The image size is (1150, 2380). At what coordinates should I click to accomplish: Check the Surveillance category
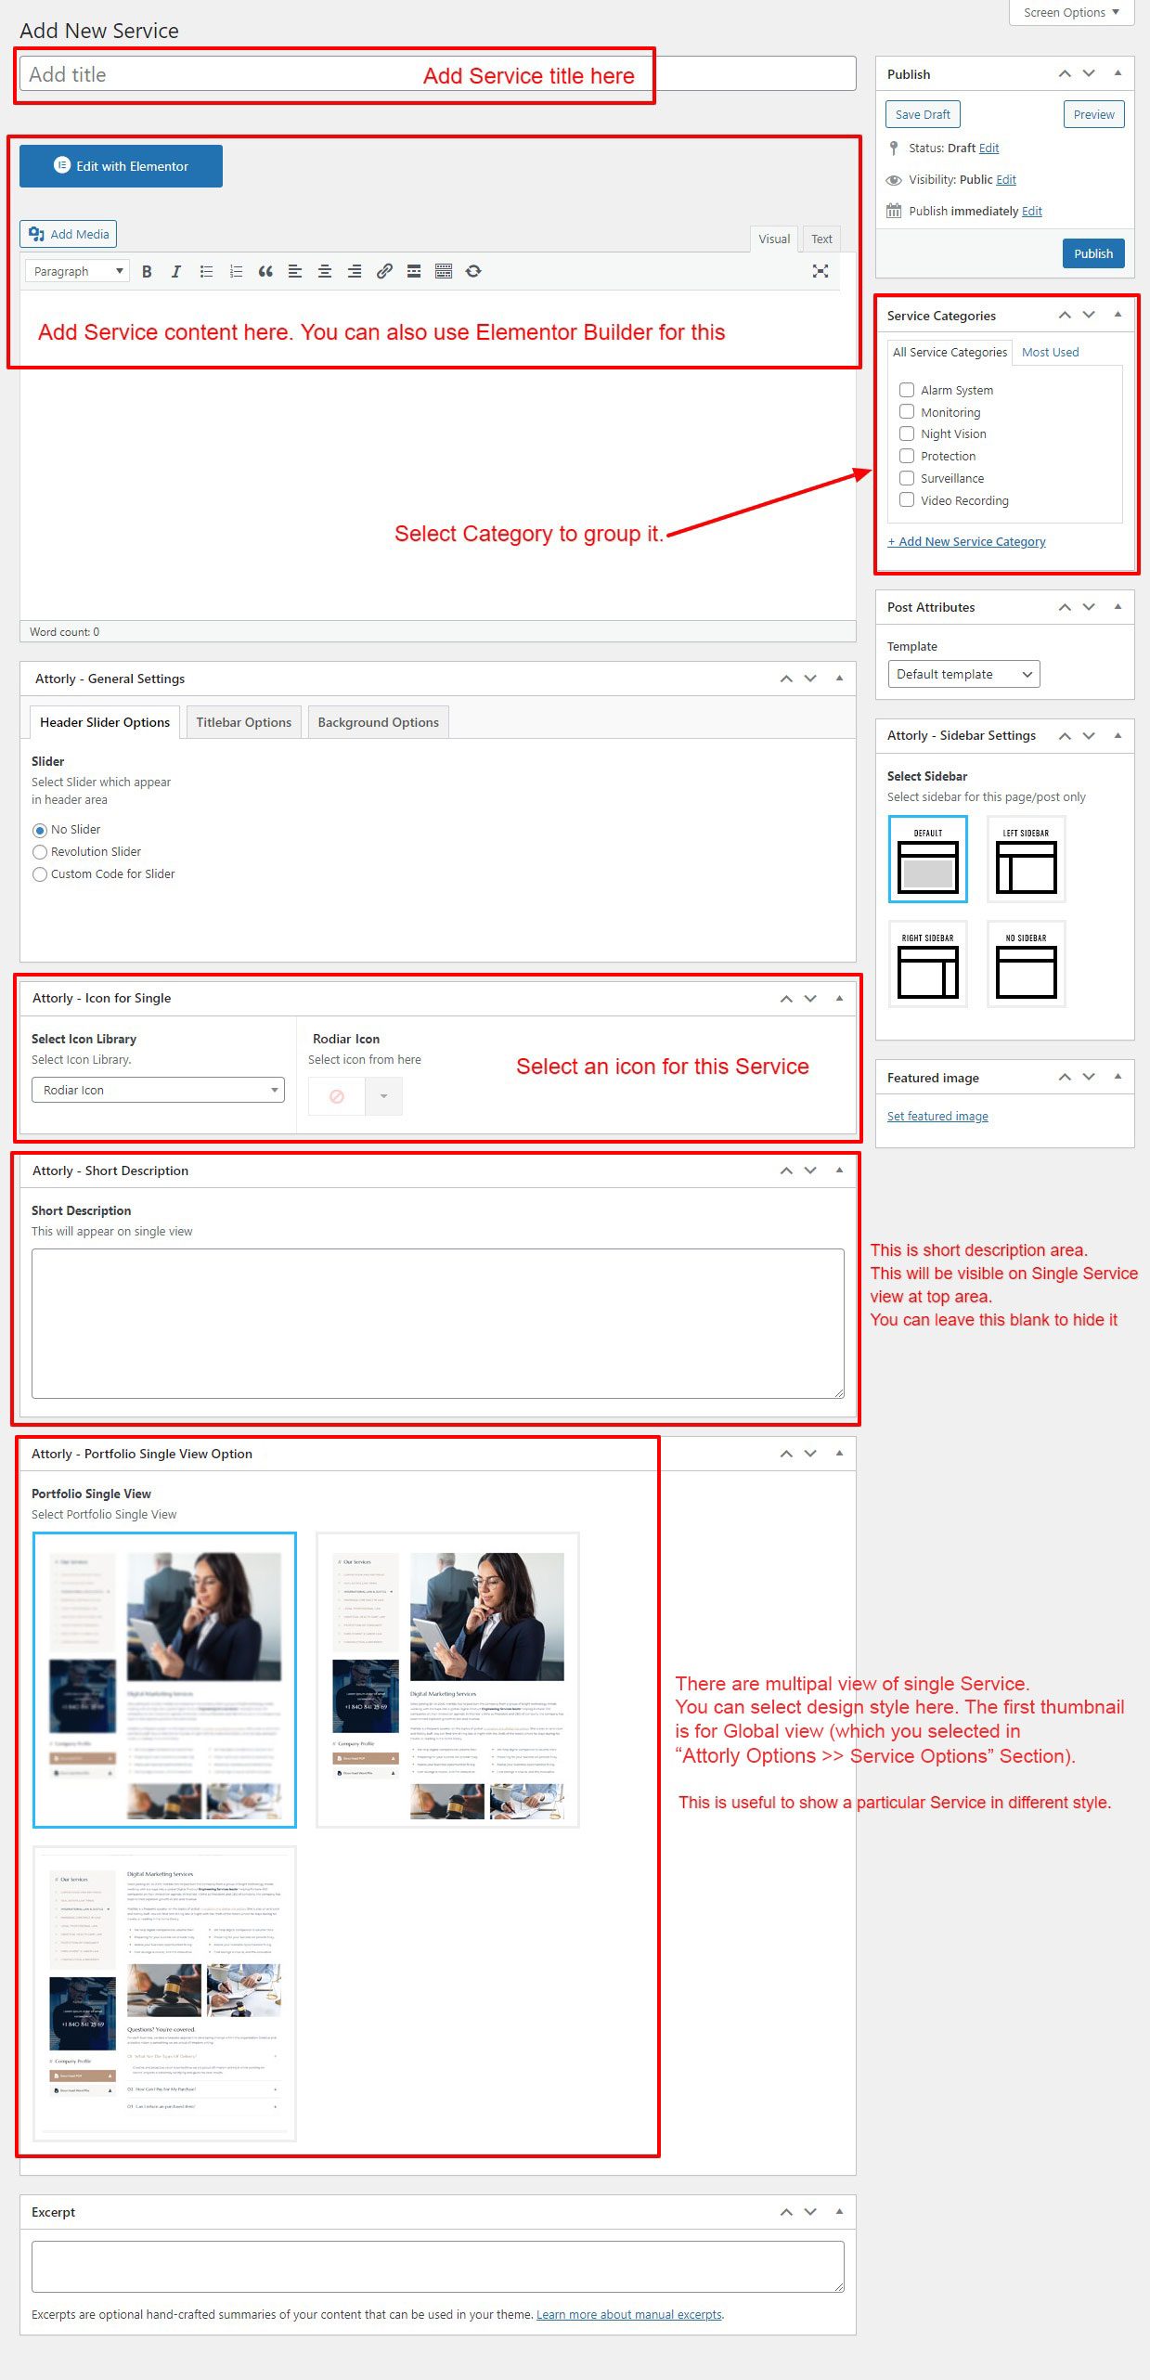(x=907, y=478)
